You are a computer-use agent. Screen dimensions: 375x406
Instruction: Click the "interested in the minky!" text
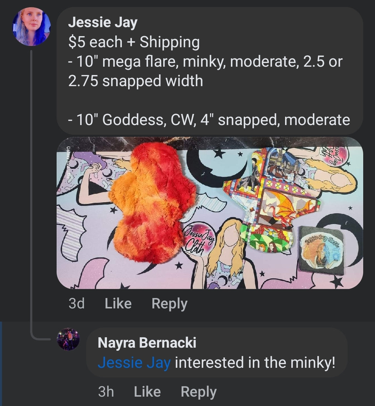coord(255,363)
